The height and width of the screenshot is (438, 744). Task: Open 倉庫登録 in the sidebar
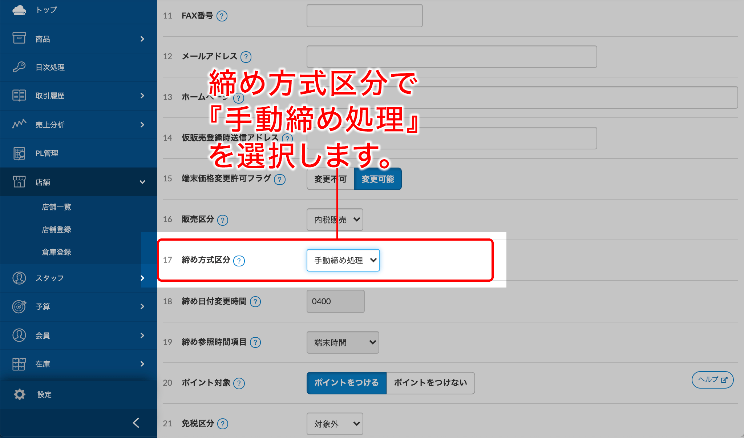click(57, 252)
